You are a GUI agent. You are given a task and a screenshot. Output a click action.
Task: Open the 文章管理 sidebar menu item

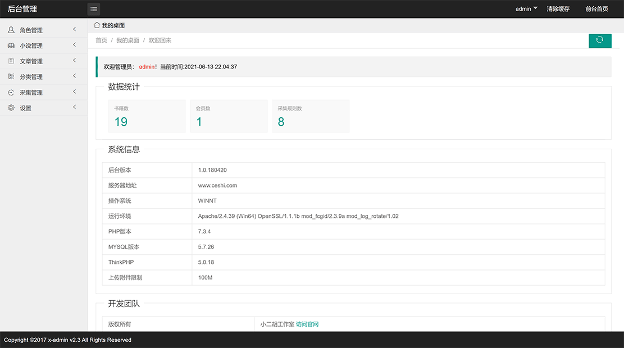(x=31, y=61)
